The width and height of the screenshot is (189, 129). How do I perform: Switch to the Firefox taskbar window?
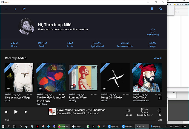(64, 127)
